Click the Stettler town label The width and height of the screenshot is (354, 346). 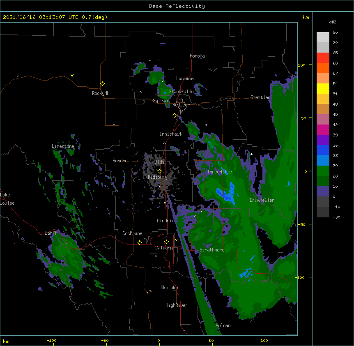260,97
